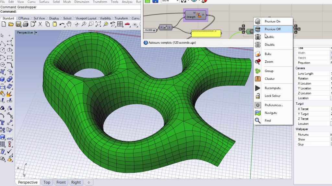Image resolution: width=332 pixels, height=186 pixels.
Task: Select the Rotate view tool
Action: tap(77, 24)
